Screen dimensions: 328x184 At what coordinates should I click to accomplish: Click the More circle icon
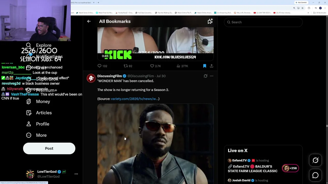pyautogui.click(x=29, y=135)
